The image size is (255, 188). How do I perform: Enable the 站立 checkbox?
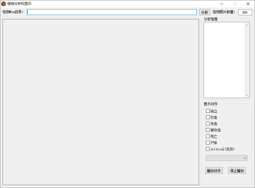[208, 111]
